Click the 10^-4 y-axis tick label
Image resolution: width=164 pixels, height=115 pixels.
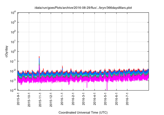[x=12, y=90]
